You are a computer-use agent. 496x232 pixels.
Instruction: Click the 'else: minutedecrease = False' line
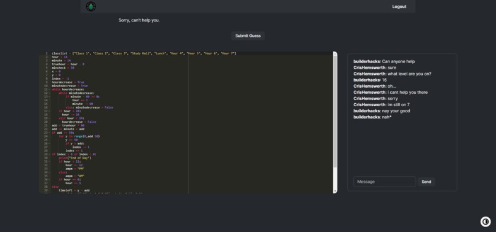pos(89,107)
